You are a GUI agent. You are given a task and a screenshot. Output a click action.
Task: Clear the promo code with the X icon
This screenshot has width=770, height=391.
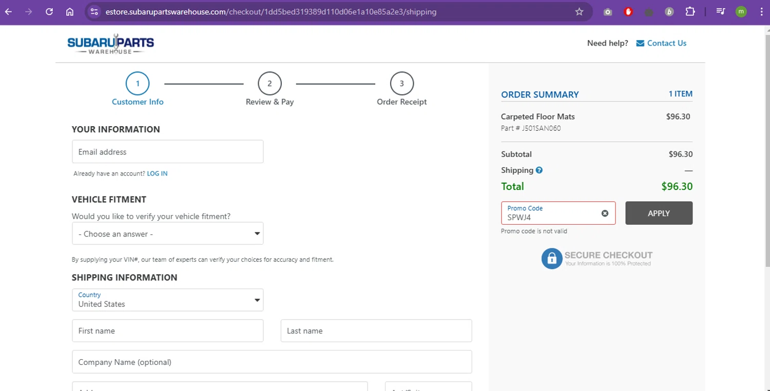coord(605,213)
